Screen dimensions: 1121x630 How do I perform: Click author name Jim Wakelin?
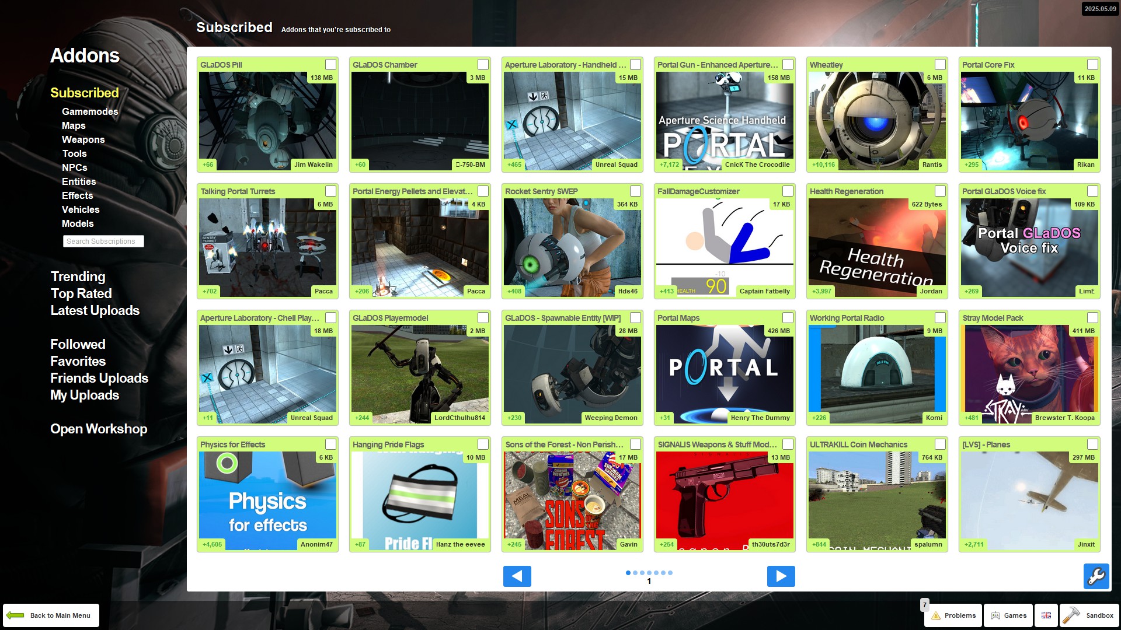[313, 164]
